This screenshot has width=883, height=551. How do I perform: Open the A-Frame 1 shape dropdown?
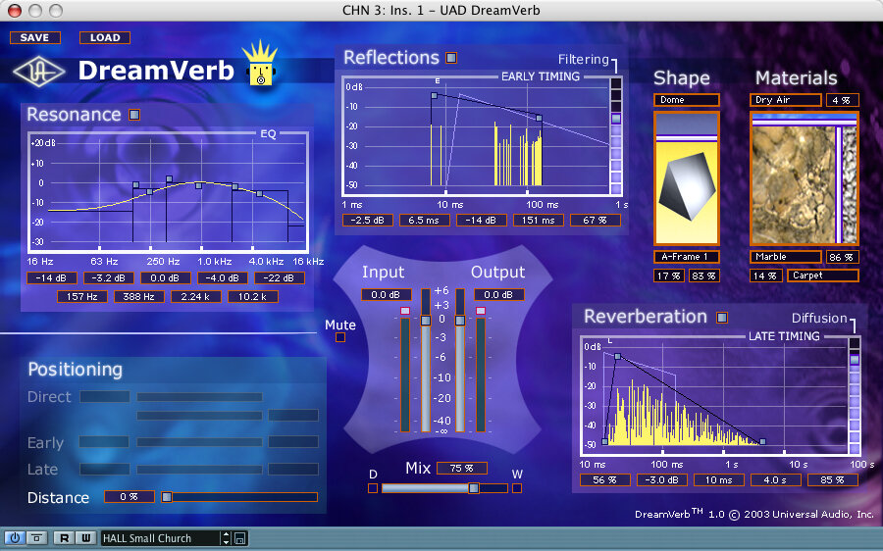[687, 257]
